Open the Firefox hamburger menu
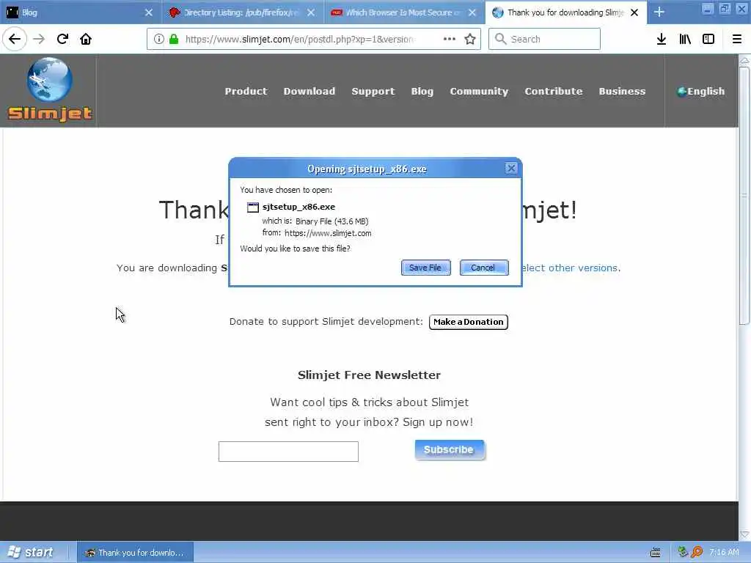Image resolution: width=751 pixels, height=563 pixels. click(736, 40)
